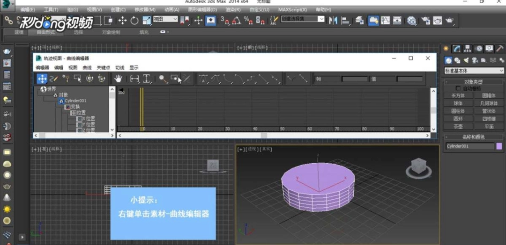Toggle the Percent Snap button
This screenshot has height=245, width=506.
click(248, 21)
